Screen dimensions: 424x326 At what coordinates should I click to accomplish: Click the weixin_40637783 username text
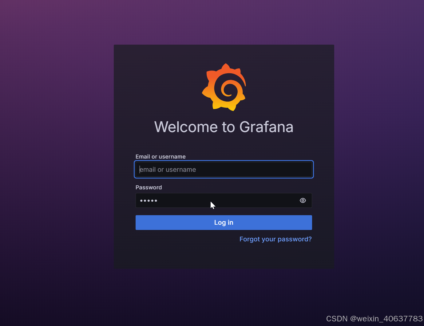pos(386,319)
